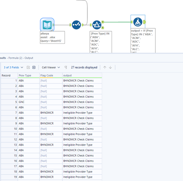Viewport: 183px width, 181px height.
Task: Click the next record down arrow
Action: coord(110,67)
